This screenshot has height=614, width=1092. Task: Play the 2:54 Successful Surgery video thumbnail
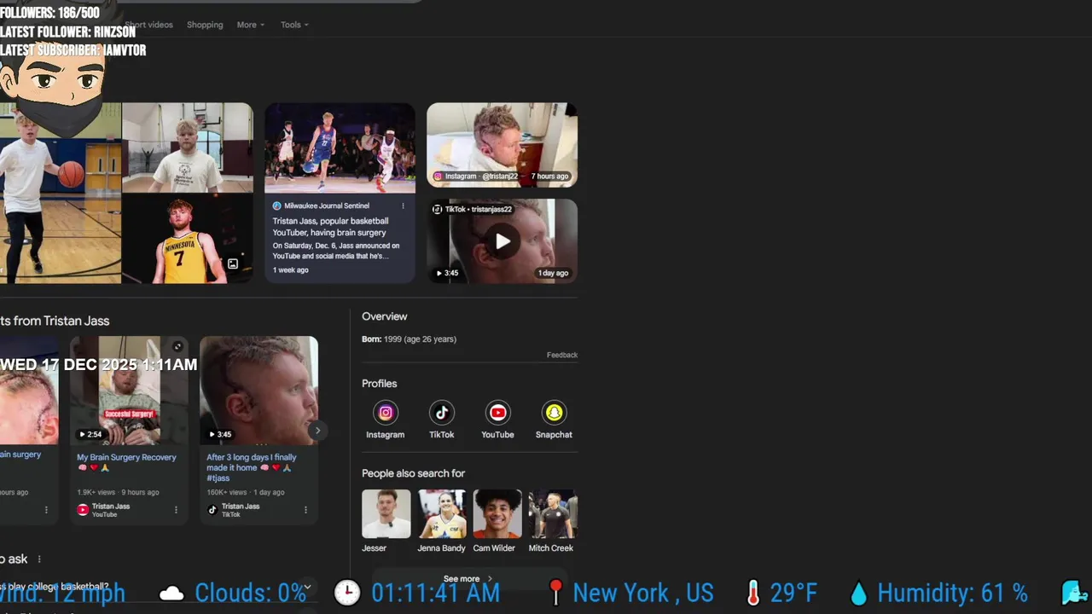point(129,390)
